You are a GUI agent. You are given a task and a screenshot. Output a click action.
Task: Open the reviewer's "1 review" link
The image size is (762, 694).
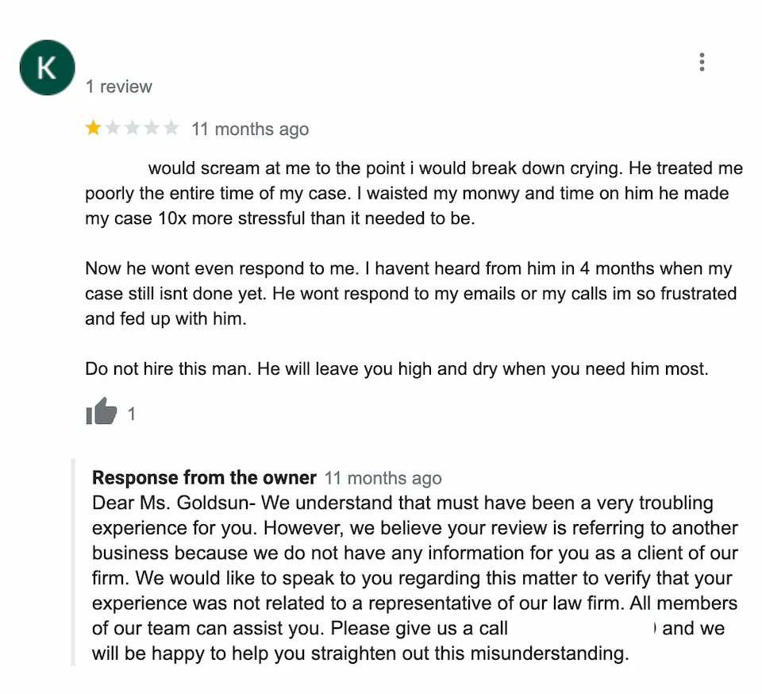[x=119, y=87]
